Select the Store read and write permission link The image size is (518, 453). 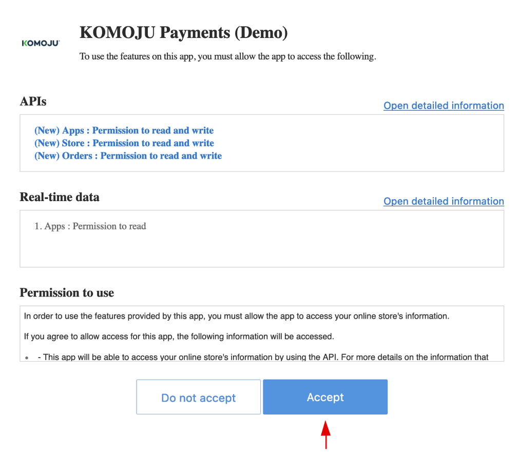coord(124,143)
